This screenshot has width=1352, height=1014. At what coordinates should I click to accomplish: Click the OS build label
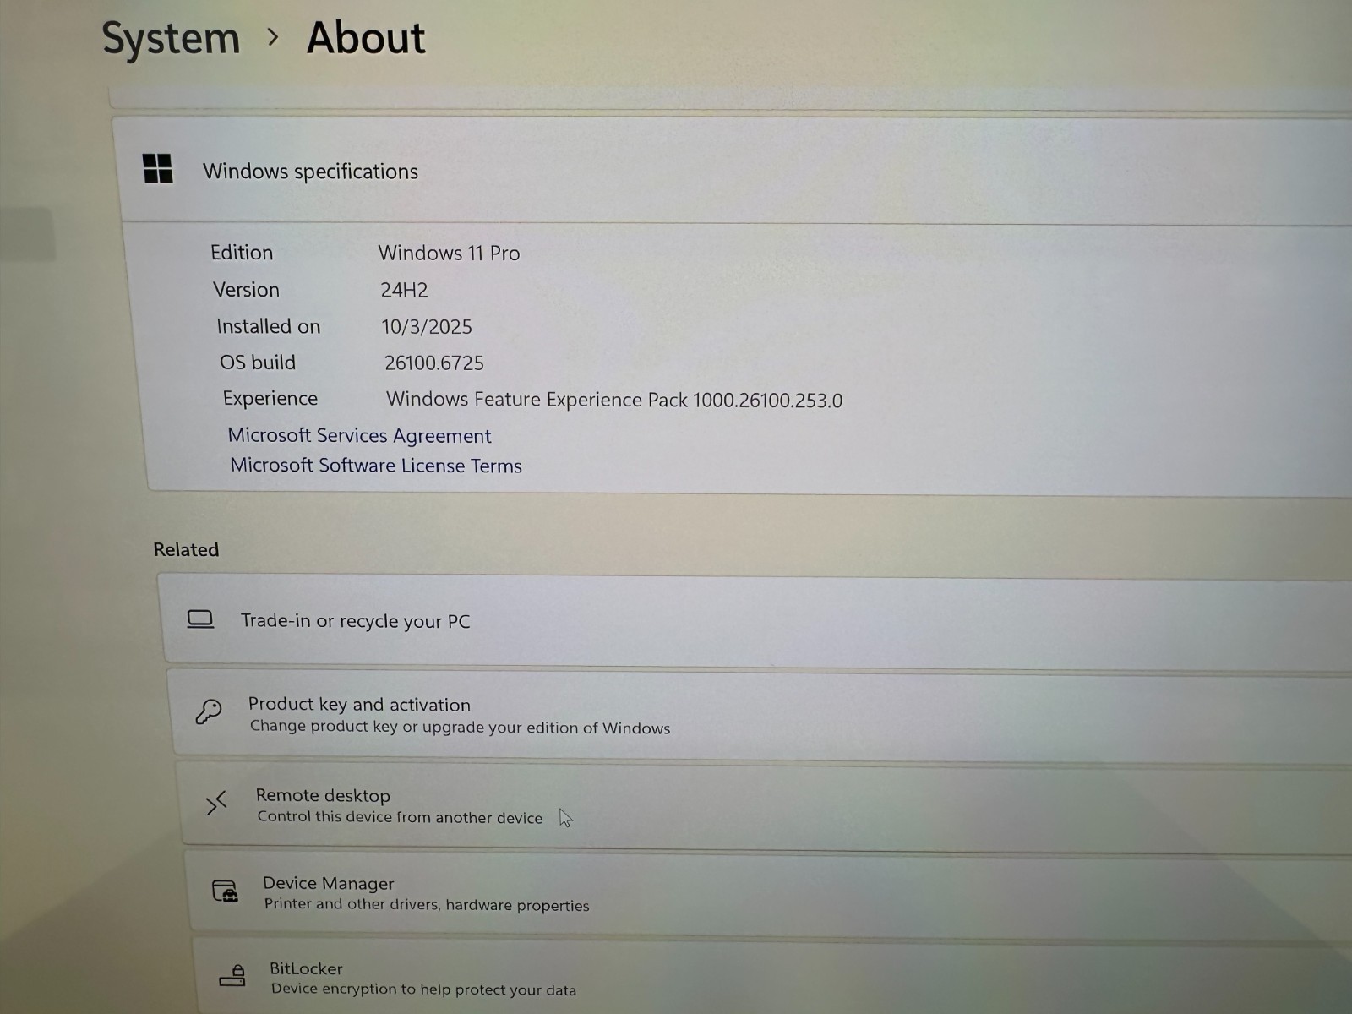click(x=258, y=363)
